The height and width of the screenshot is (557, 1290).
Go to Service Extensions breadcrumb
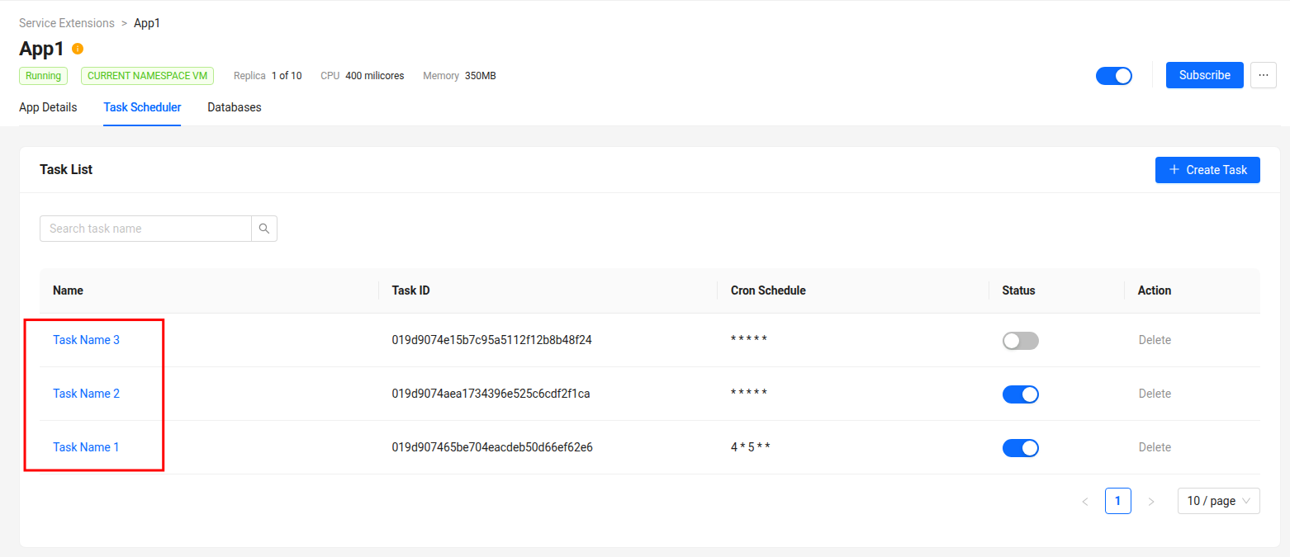[x=67, y=23]
